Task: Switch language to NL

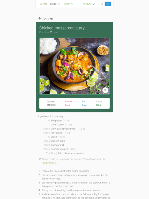Action: point(102,4)
